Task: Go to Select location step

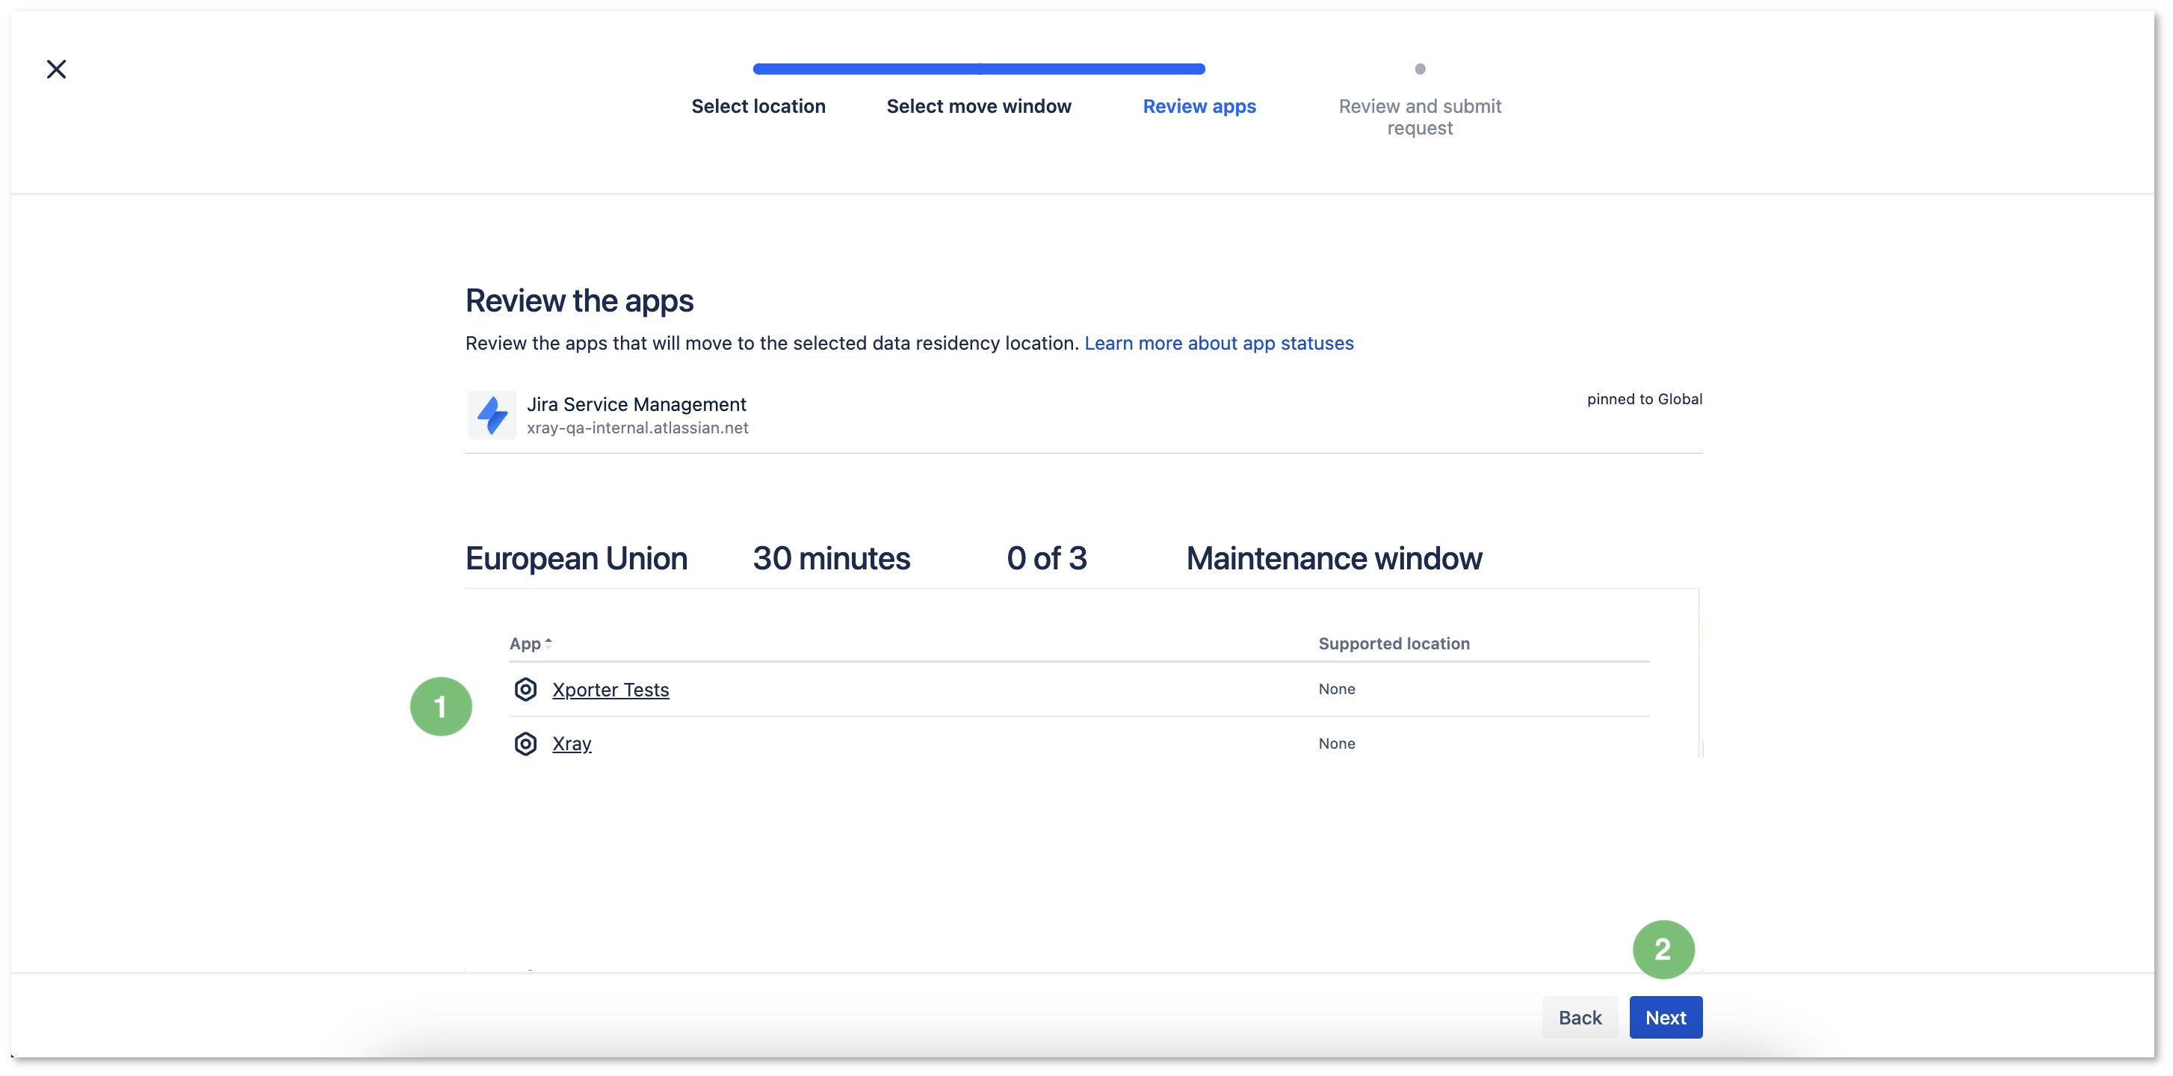Action: (x=758, y=106)
